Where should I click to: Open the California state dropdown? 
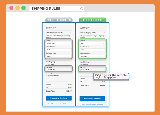pos(59,50)
